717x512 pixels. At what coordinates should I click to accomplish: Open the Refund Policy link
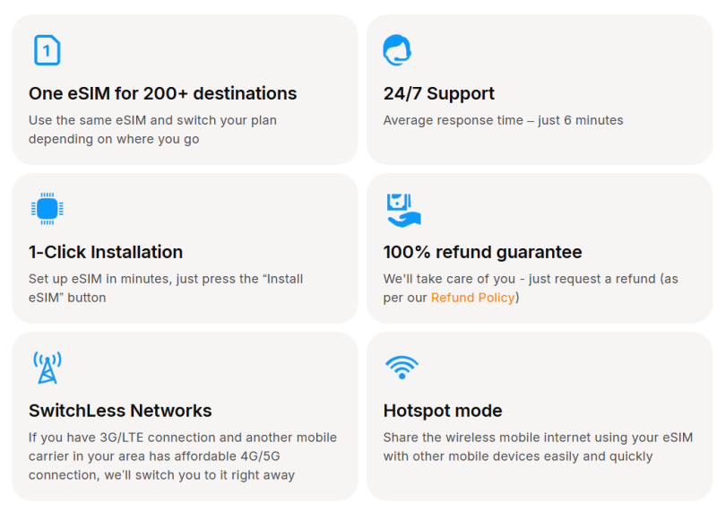(x=472, y=298)
